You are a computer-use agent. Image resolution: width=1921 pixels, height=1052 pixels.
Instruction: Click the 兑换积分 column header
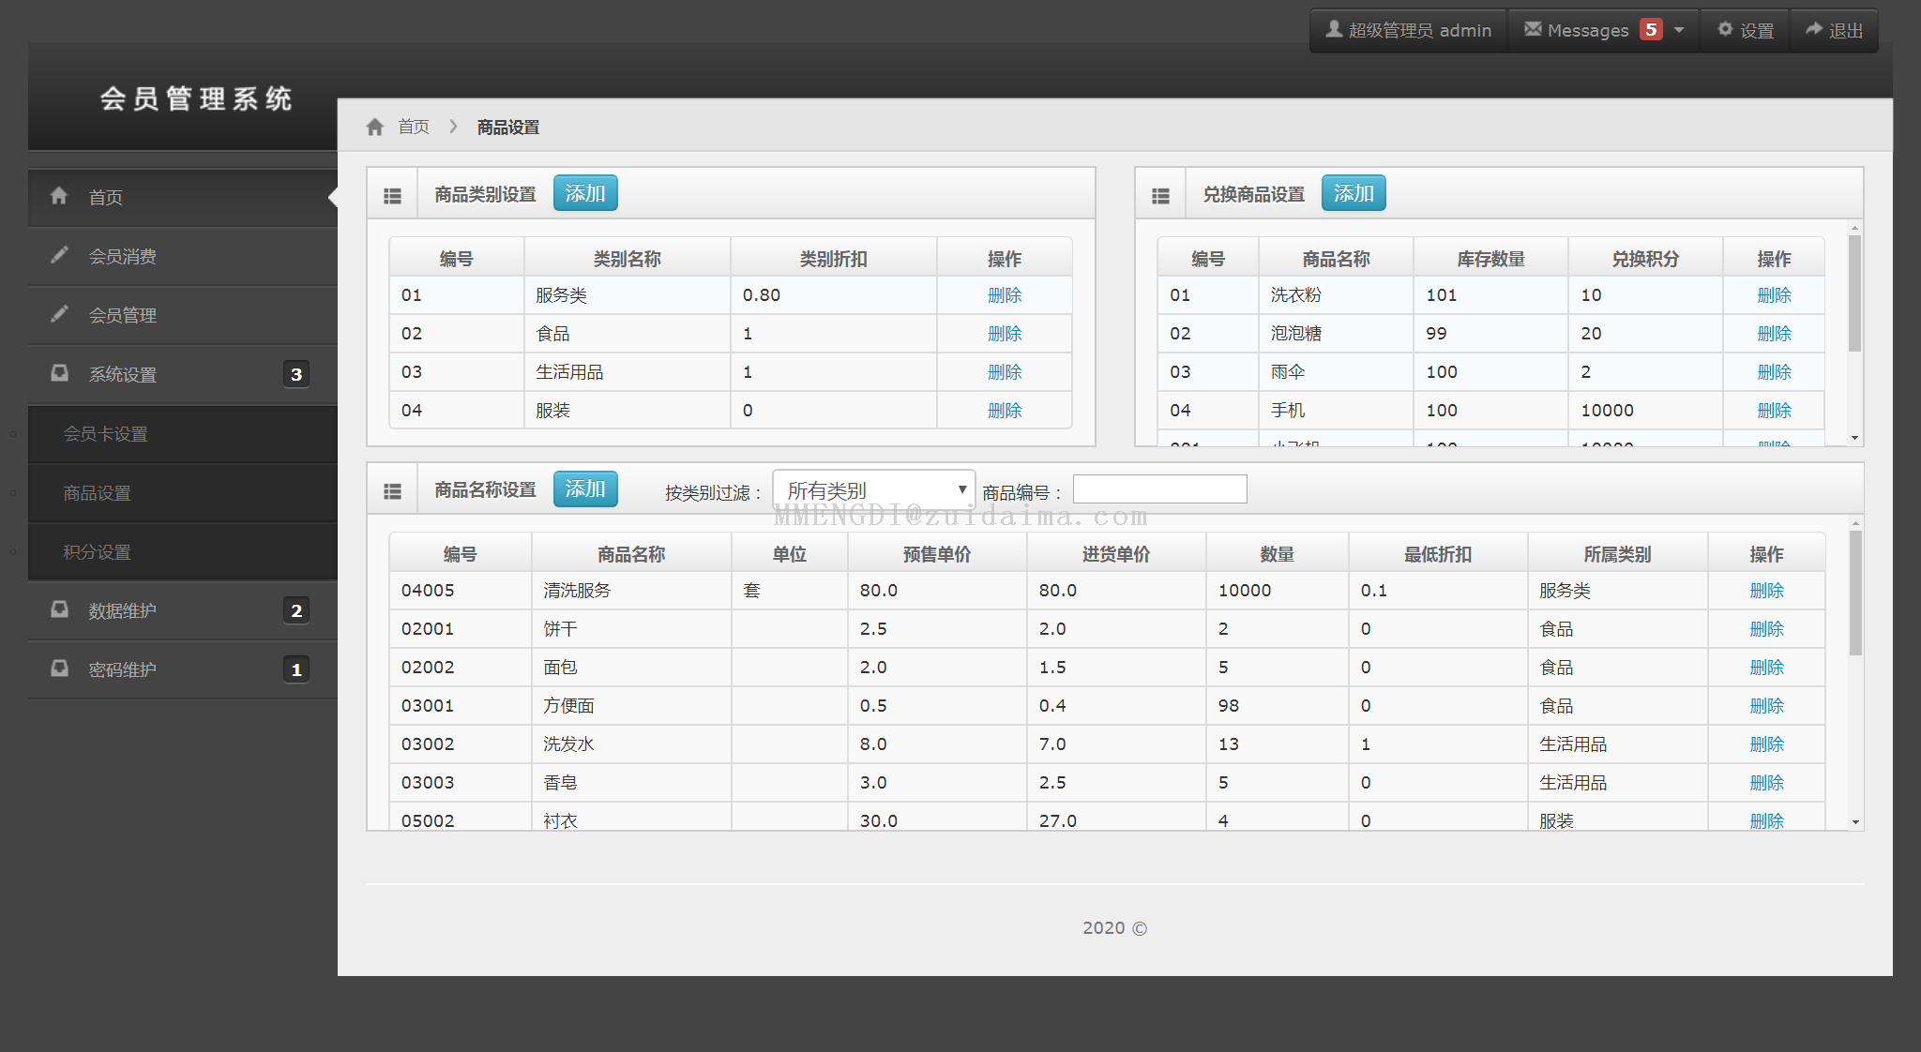(x=1645, y=258)
